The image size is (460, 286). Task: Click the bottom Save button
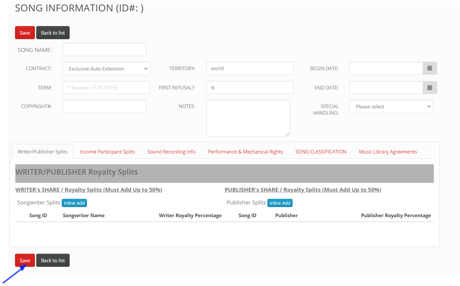(x=25, y=260)
